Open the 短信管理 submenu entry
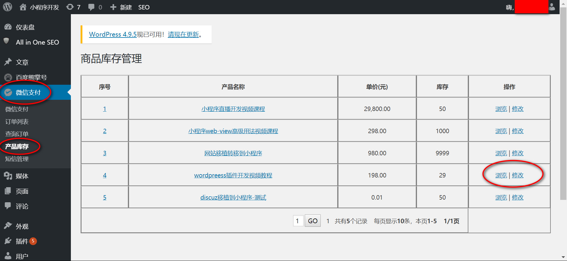This screenshot has height=261, width=567. pyautogui.click(x=17, y=159)
